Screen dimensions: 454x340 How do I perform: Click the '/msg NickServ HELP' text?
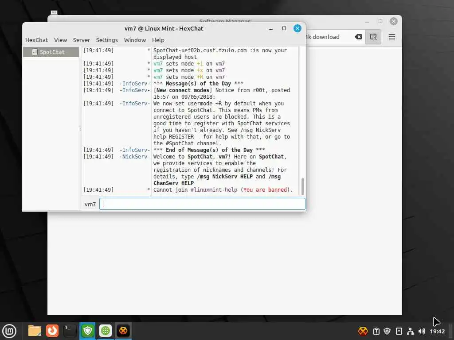tap(225, 177)
